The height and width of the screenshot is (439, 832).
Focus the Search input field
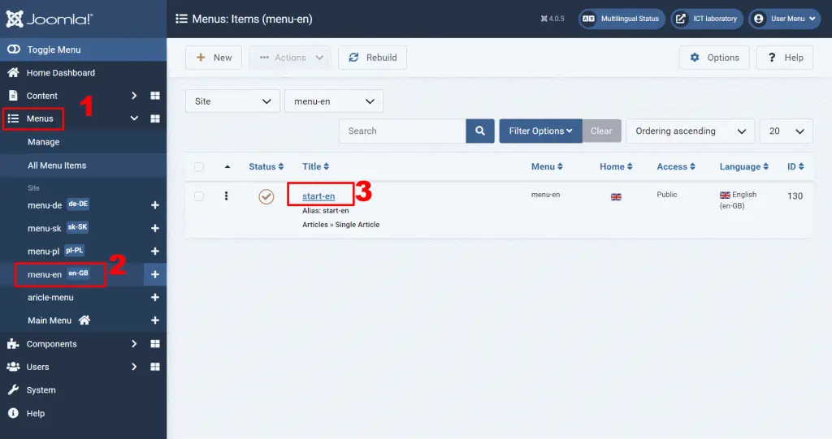tap(403, 131)
